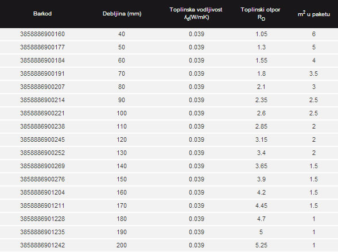The height and width of the screenshot is (252, 338).
Task: Select the 60 mm thickness cell
Action: 122,60
